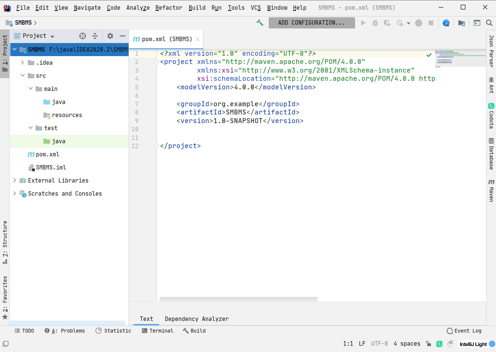
Task: Open the Database tool window on right strip
Action: (x=491, y=154)
